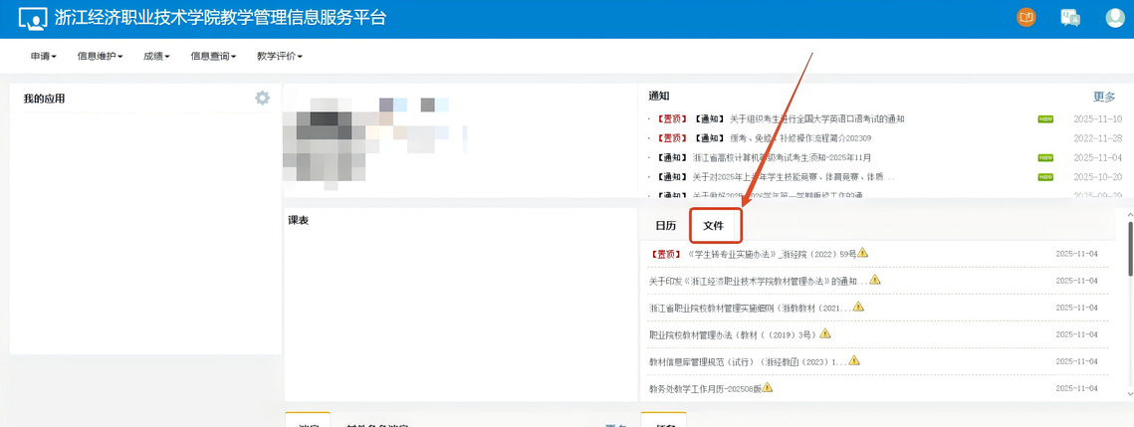
Task: Open the messages chat icon in header
Action: tap(1070, 18)
